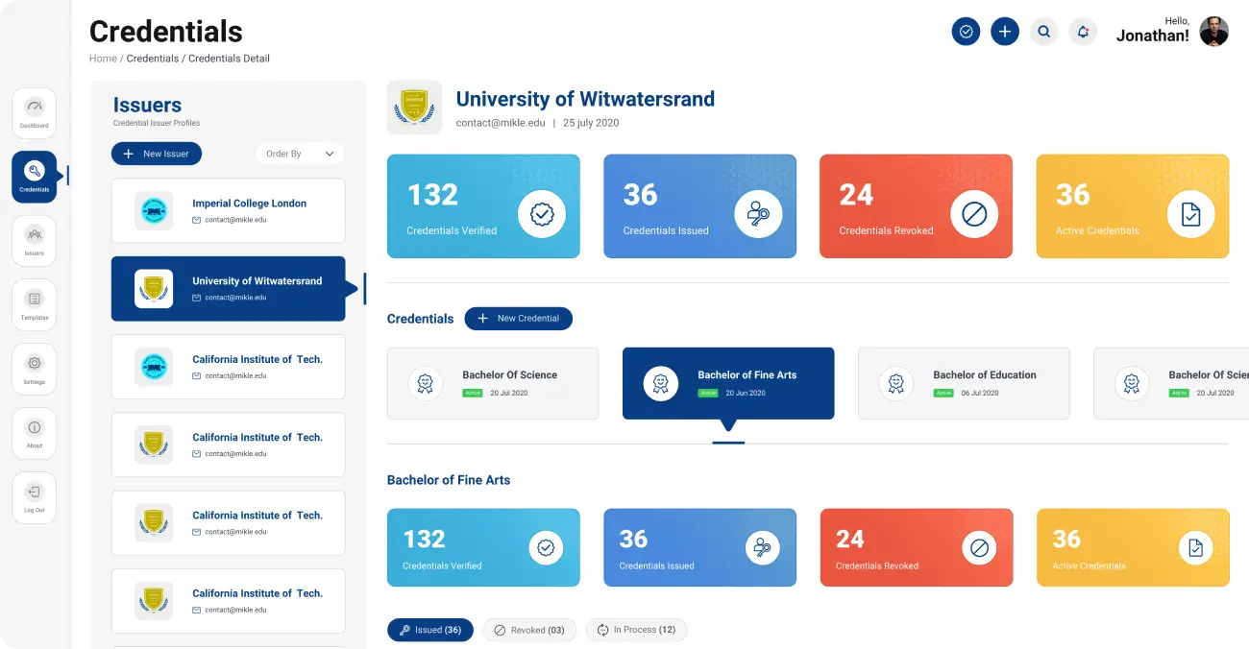Open the Dashboard sidebar icon

(x=35, y=112)
